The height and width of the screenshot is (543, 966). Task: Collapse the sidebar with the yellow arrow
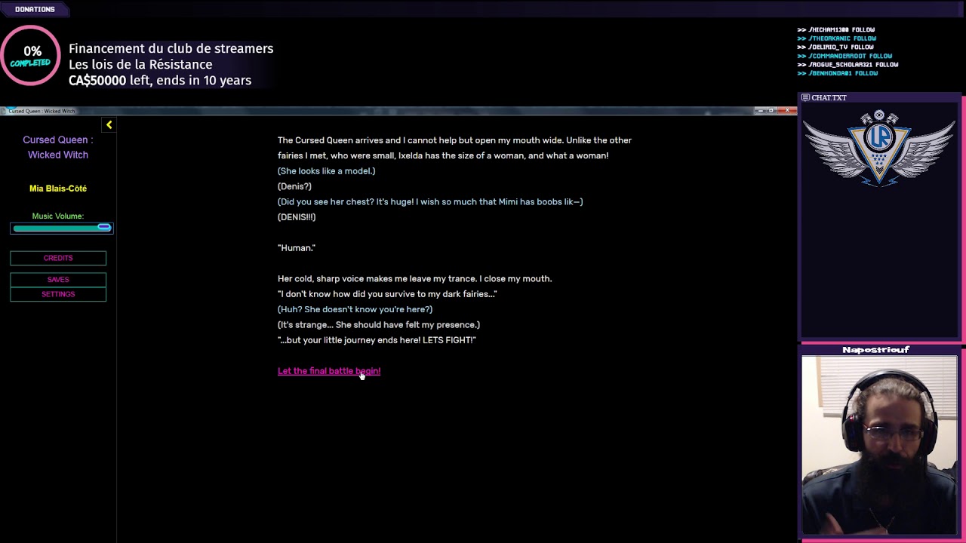click(109, 125)
